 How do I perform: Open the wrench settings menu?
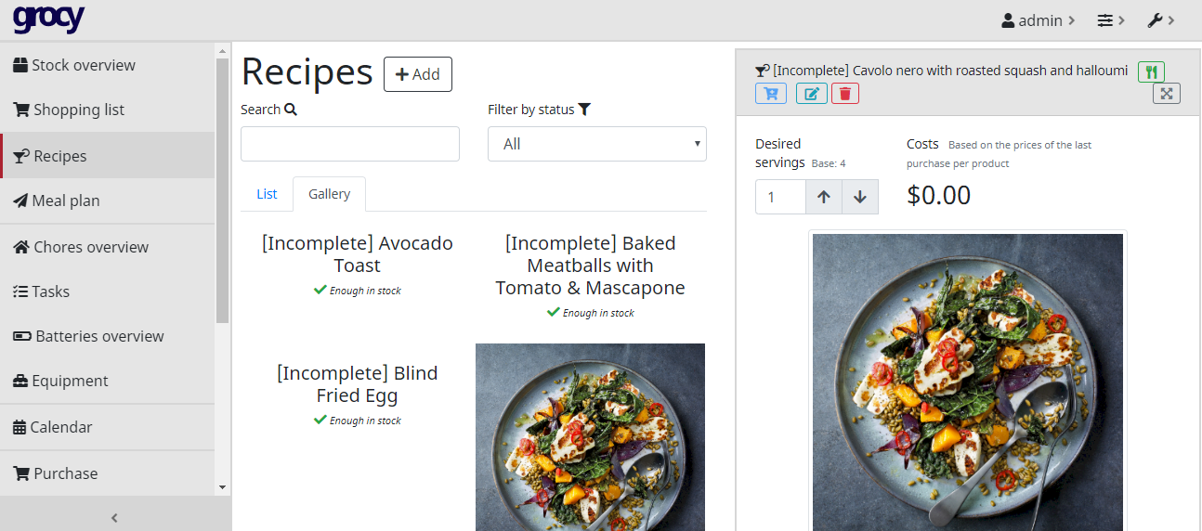click(1161, 19)
